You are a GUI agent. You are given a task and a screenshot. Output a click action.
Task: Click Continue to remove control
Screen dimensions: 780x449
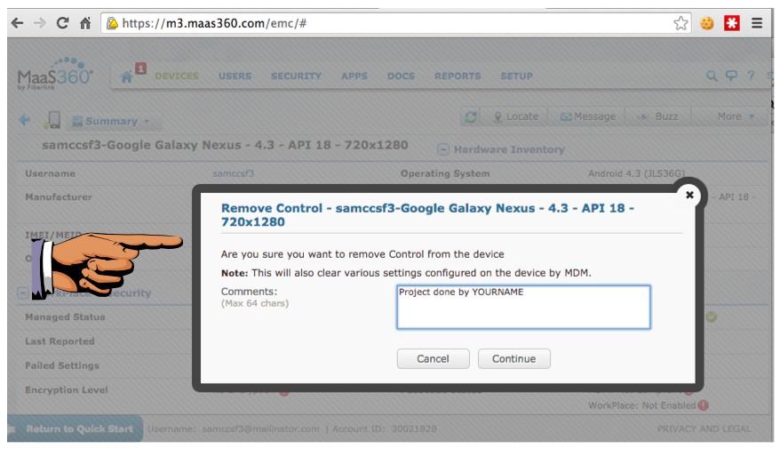(x=513, y=359)
